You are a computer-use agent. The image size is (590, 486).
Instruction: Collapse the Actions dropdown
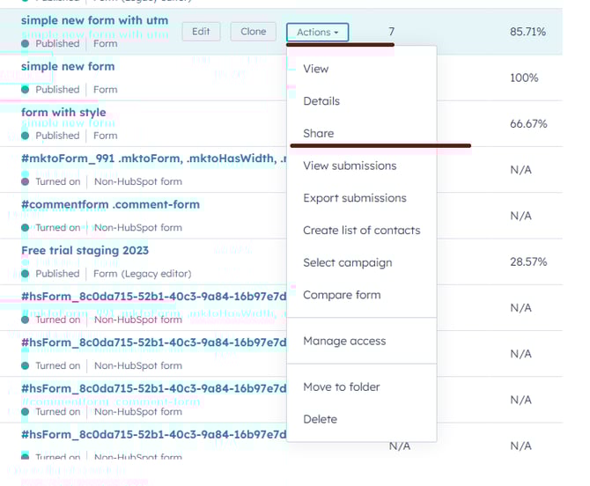click(317, 33)
